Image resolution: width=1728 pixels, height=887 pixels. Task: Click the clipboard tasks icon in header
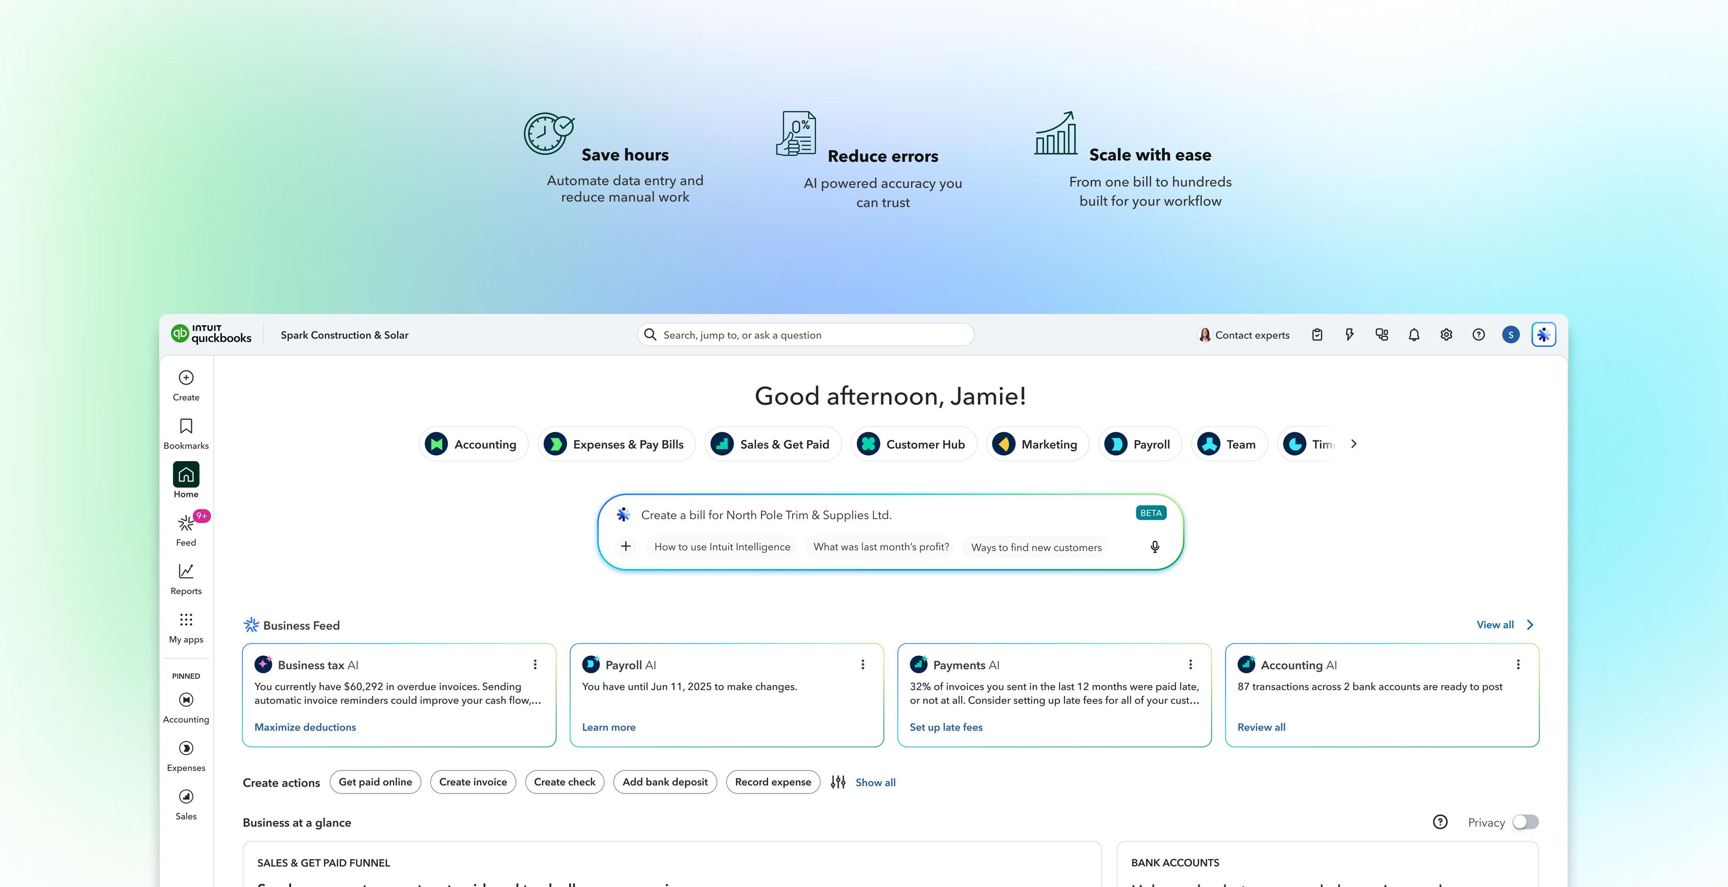[1317, 335]
